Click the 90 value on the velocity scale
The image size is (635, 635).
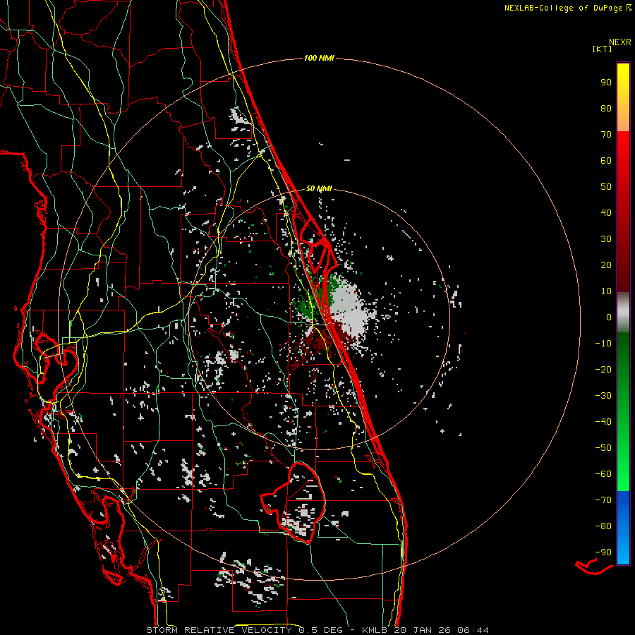point(605,83)
